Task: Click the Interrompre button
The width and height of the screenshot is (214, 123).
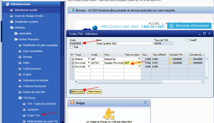Action: pyautogui.click(x=94, y=92)
